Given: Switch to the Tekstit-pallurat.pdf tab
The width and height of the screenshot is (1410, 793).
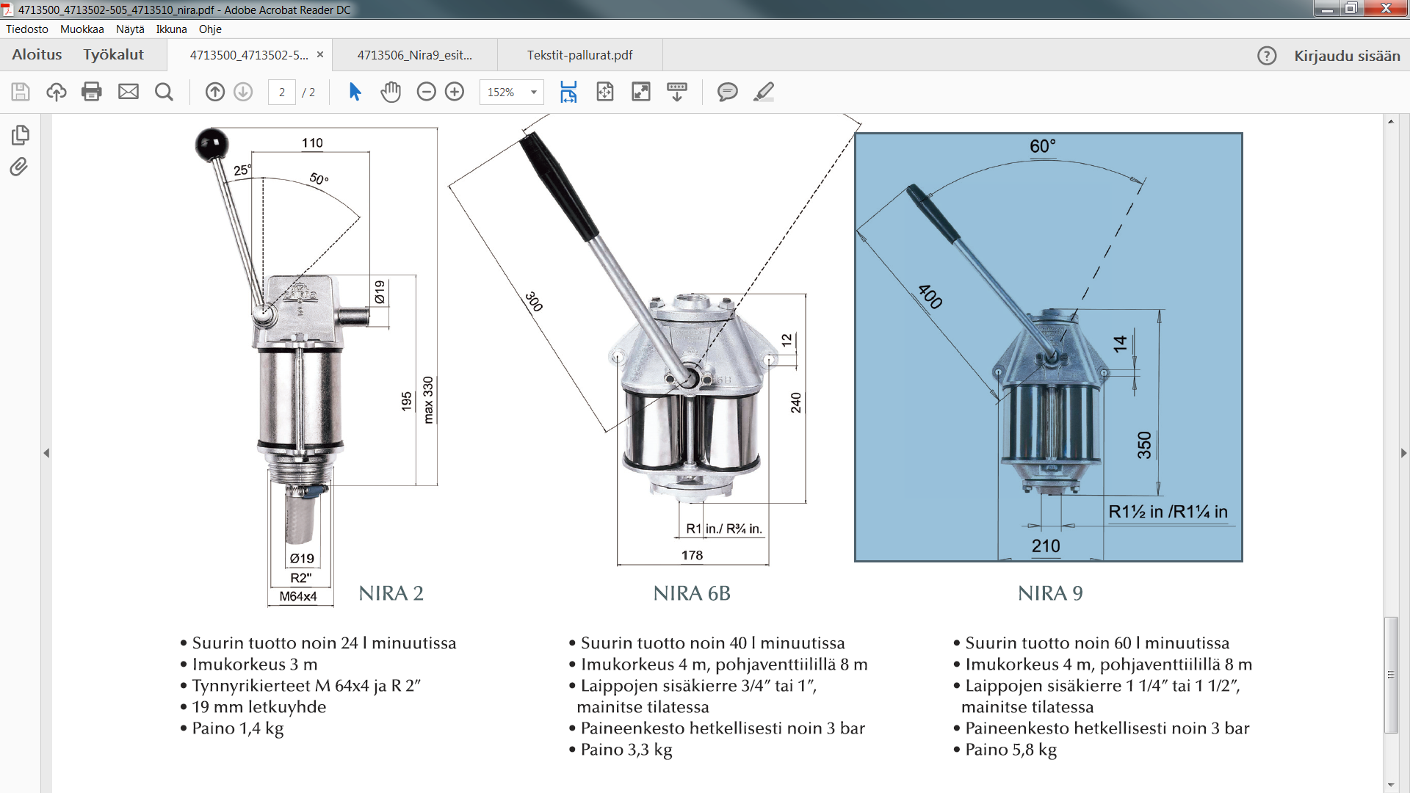Looking at the screenshot, I should 579,55.
